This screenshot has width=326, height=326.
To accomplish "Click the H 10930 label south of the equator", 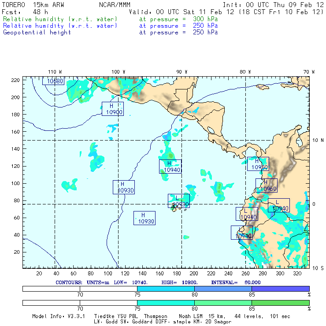I will coord(144,218).
